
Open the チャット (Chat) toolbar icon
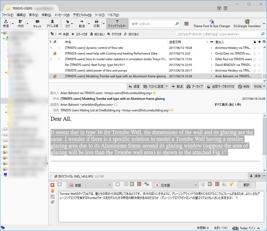click(x=37, y=23)
